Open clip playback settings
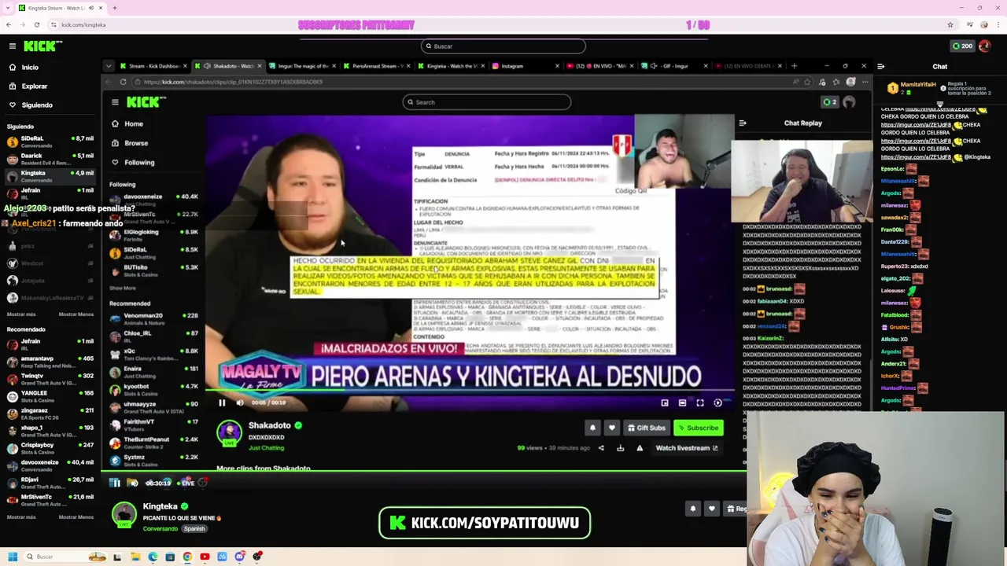Image resolution: width=1007 pixels, height=566 pixels. pyautogui.click(x=717, y=403)
